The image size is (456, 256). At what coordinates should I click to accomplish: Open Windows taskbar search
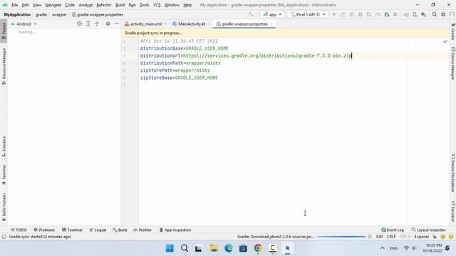(x=185, y=248)
